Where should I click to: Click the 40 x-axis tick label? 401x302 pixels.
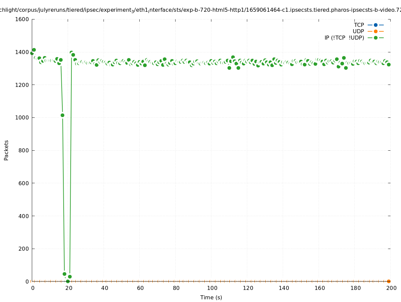pyautogui.click(x=104, y=288)
